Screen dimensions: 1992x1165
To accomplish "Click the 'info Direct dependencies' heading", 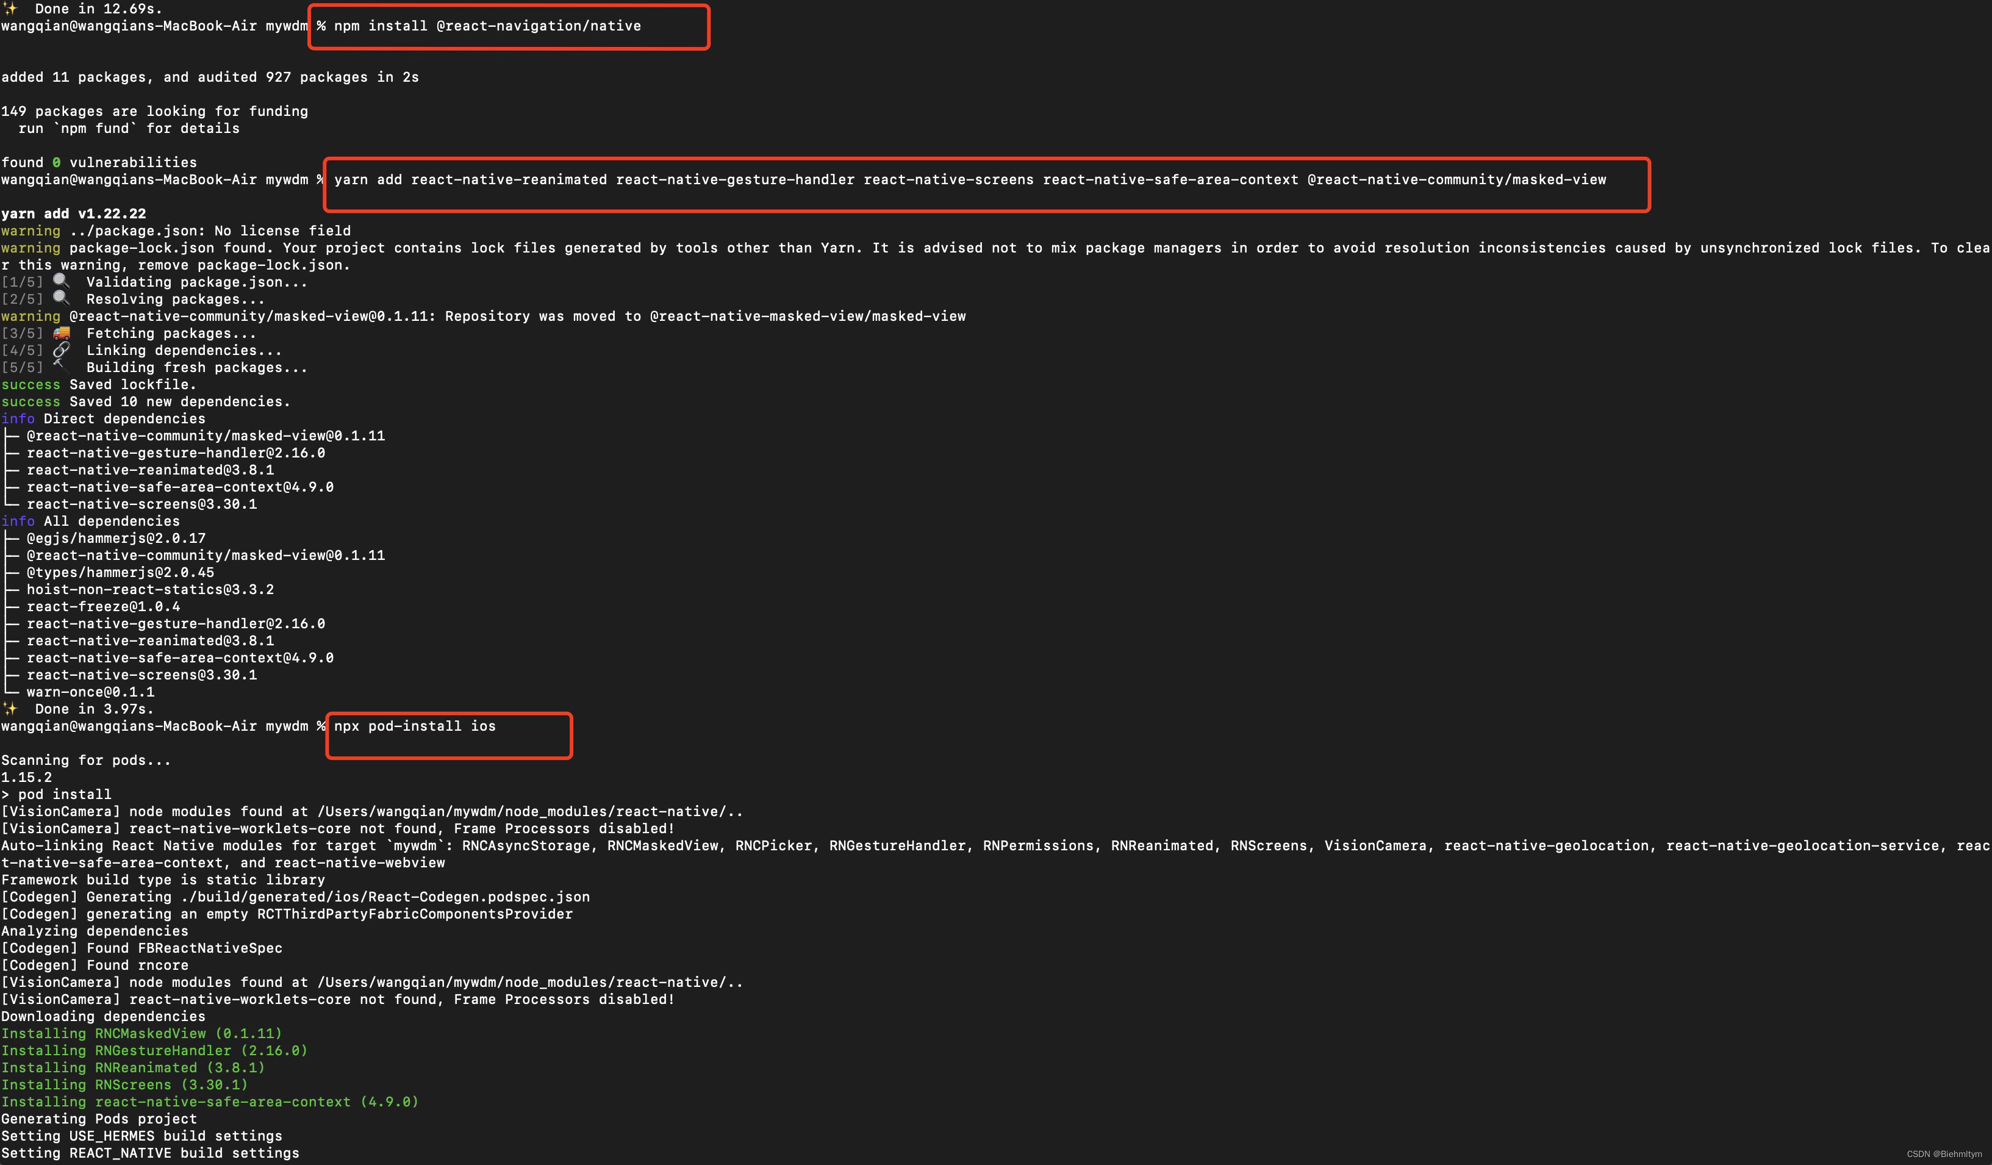I will point(104,419).
